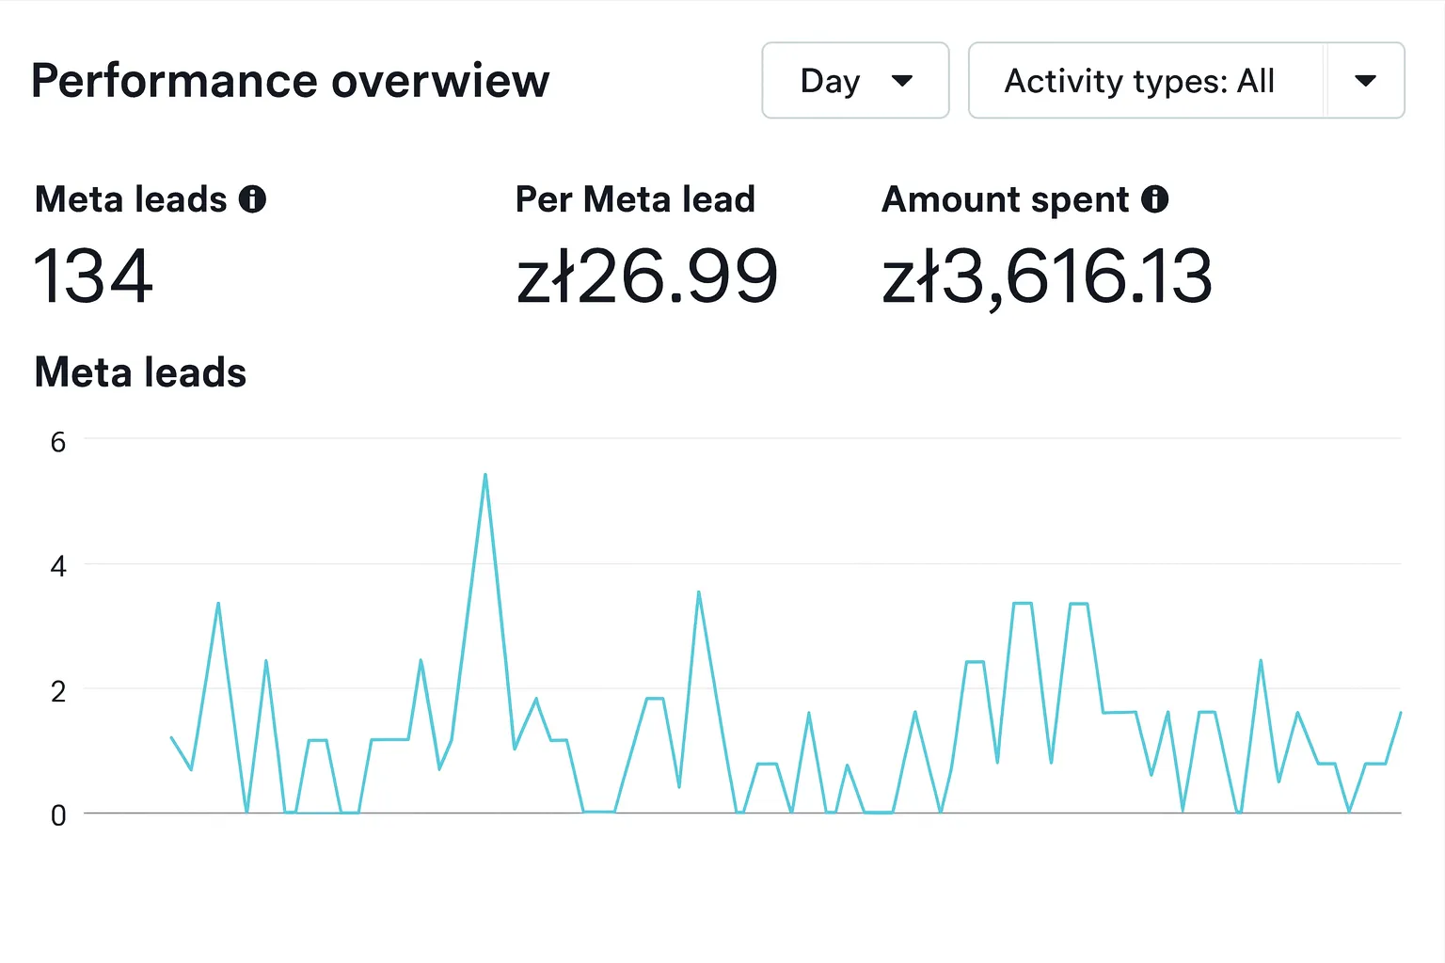Click the zł26.99 cost per lead value
Viewport: 1445px width, 963px height.
[x=647, y=276]
